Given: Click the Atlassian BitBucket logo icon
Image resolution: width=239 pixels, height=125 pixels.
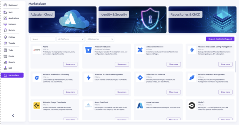Looking at the screenshot, I should coord(88,50).
